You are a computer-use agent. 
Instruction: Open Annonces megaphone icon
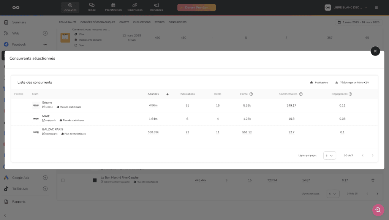156,5
